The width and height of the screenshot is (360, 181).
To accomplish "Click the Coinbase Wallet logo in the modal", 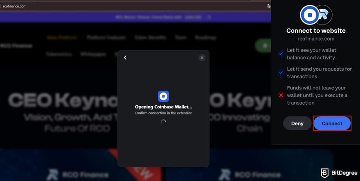I will coord(164,96).
